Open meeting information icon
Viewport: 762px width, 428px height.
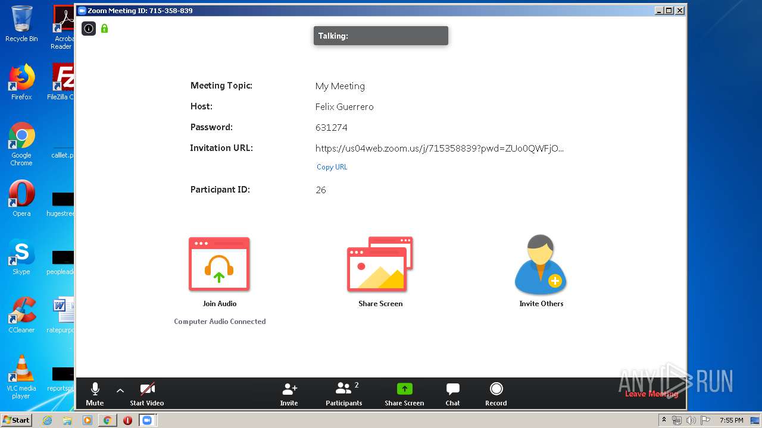point(89,29)
